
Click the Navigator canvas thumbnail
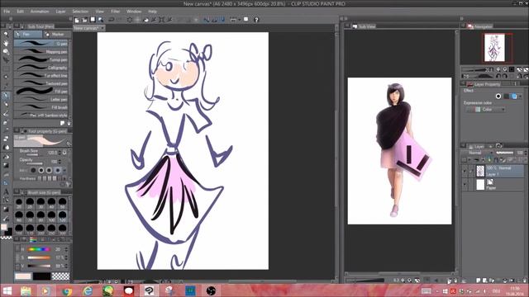pos(494,48)
